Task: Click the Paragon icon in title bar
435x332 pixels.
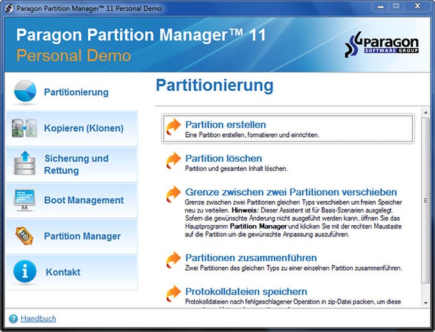Action: tap(8, 8)
